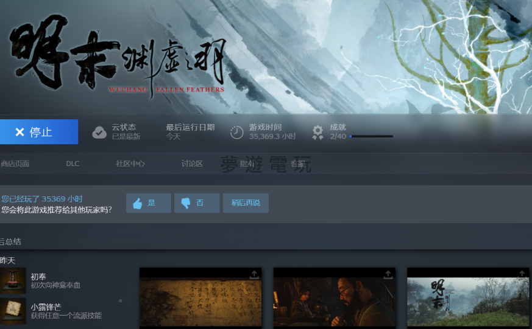Click the 成就 achievements label
Viewport: 532px width, 329px height.
point(338,127)
